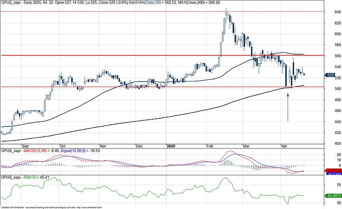This screenshot has width=342, height=209.
Task: Click the 600 price axis label
Action: (x=332, y=34)
